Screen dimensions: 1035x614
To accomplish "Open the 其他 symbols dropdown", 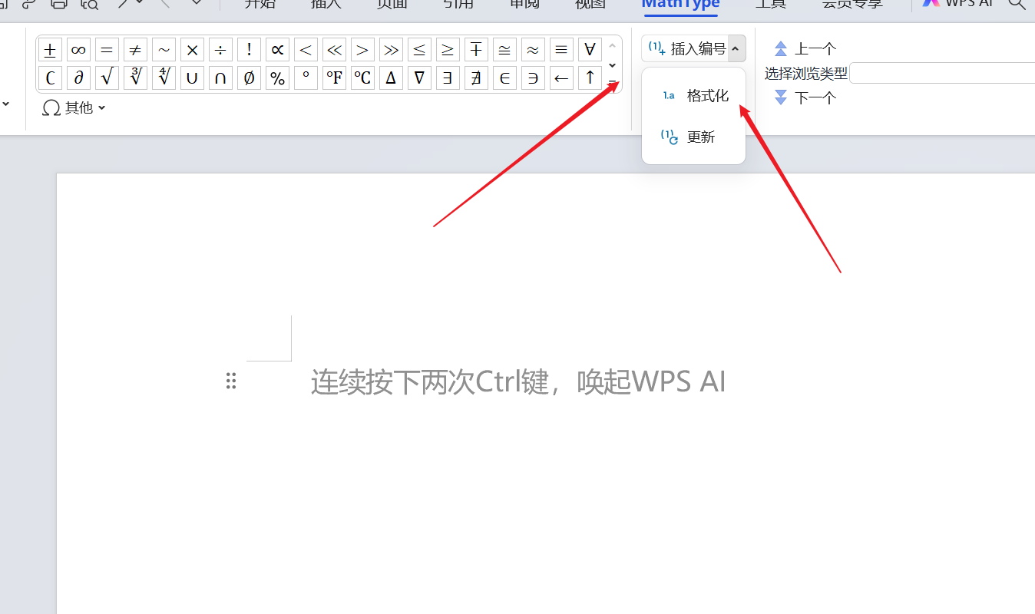I will click(x=74, y=108).
